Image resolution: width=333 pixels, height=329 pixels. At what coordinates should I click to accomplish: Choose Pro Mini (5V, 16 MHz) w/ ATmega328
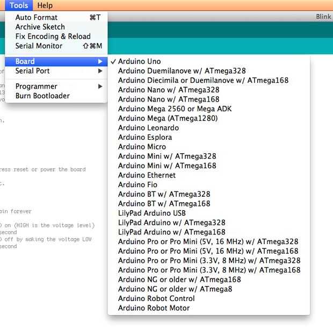209,241
